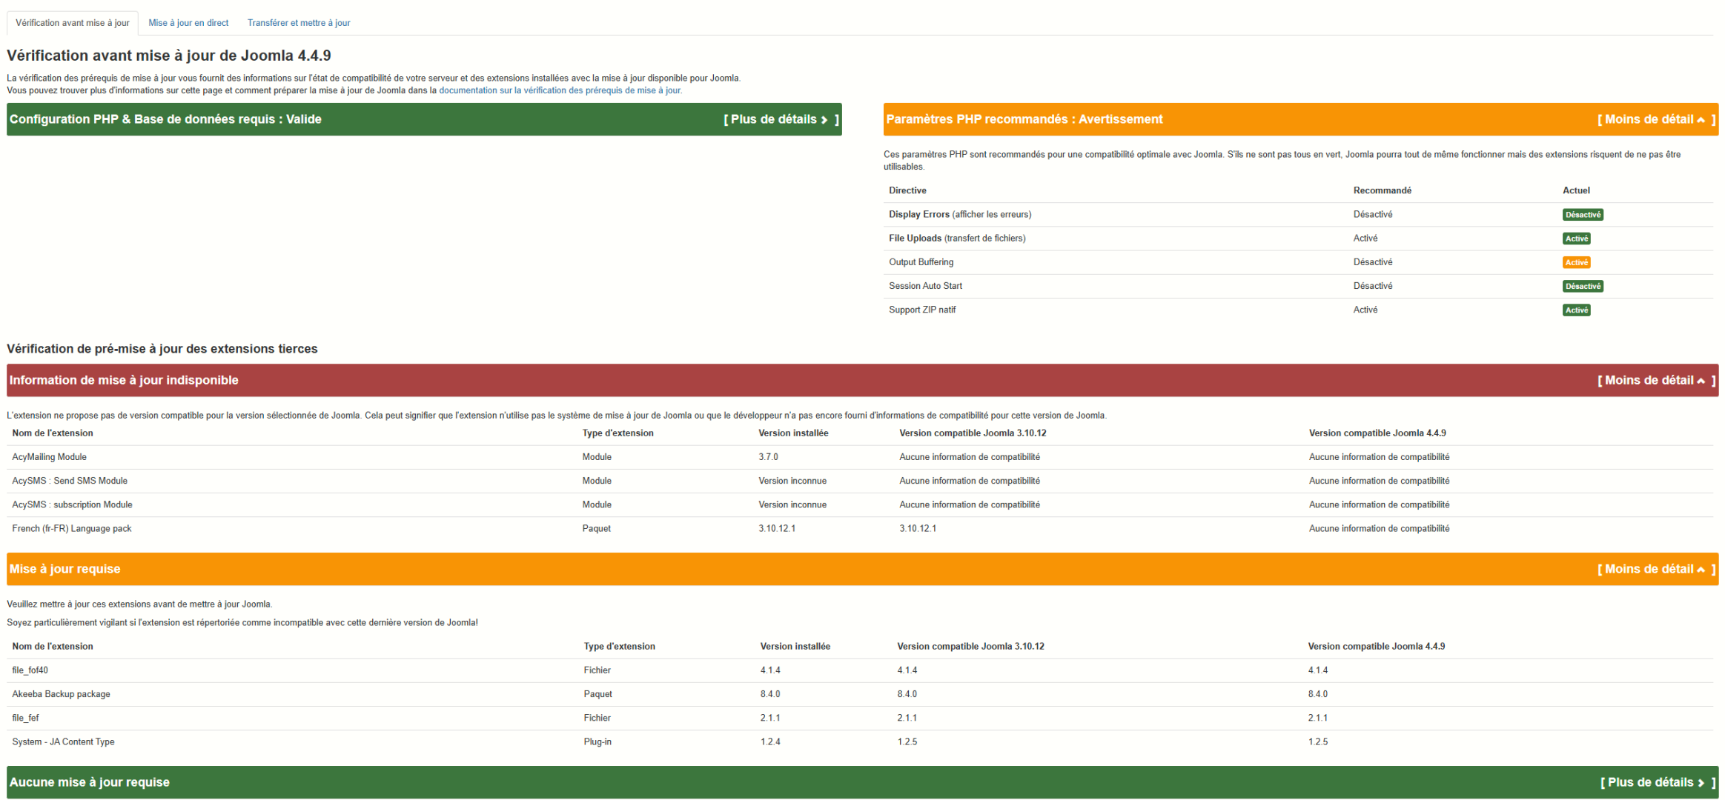Click the 'file_fof40' extension name
The image size is (1725, 800).
point(30,670)
